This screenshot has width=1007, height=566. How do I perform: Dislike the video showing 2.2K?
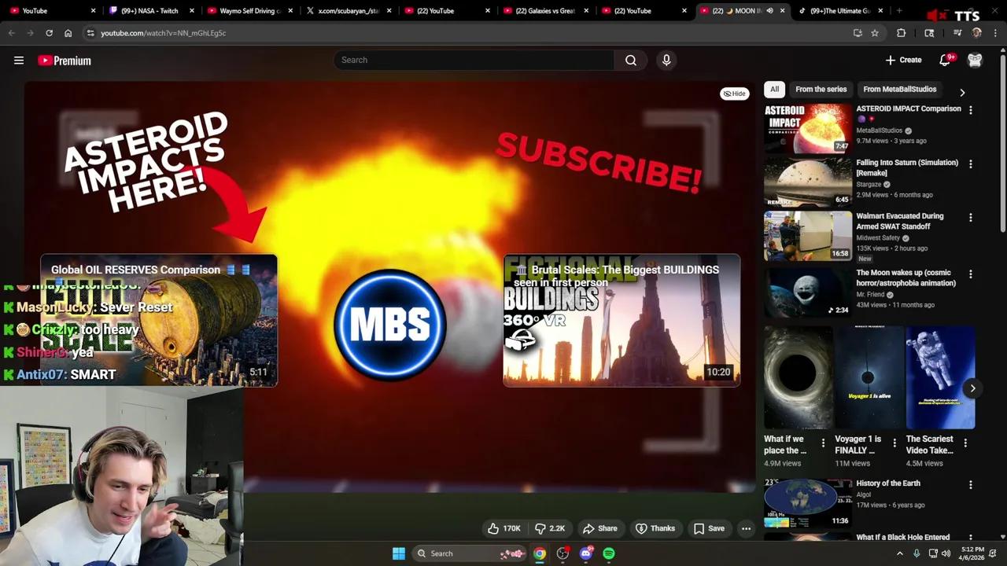click(550, 528)
